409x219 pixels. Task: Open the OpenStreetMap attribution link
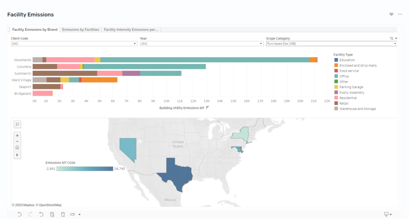click(48, 205)
